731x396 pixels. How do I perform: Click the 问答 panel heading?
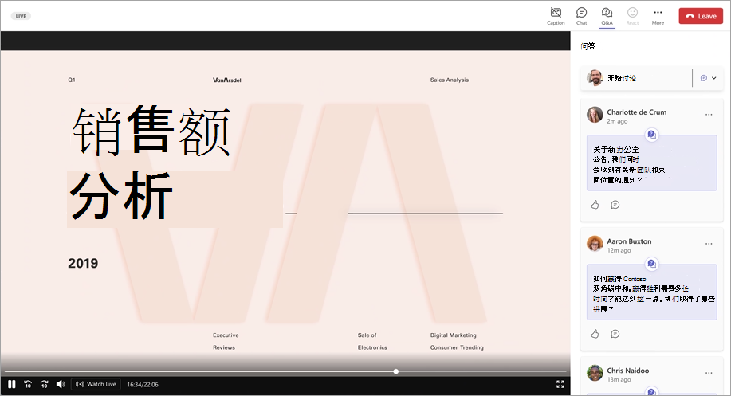tap(588, 46)
